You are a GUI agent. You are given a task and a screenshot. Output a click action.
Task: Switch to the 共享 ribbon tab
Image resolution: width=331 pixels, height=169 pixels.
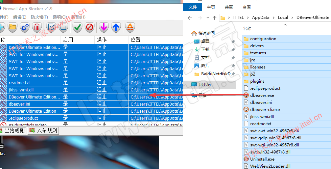coord(229,7)
